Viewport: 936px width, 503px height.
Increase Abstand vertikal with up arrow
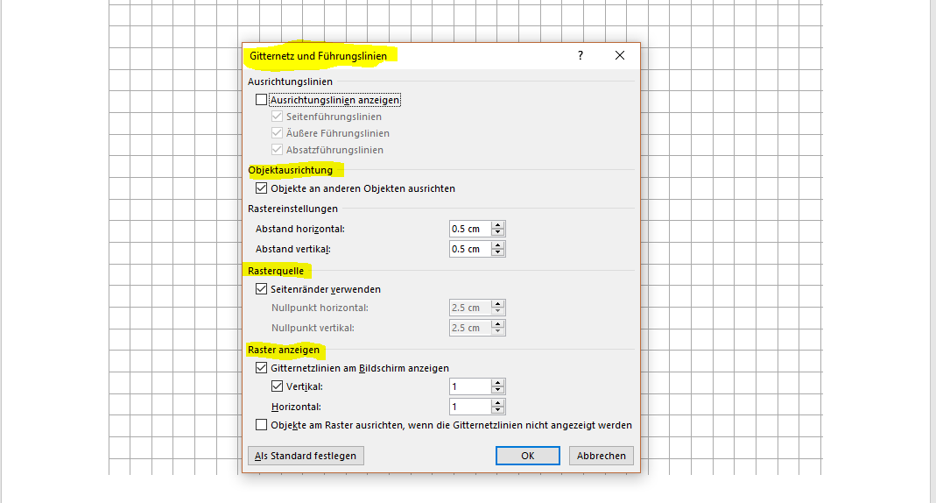pos(498,245)
